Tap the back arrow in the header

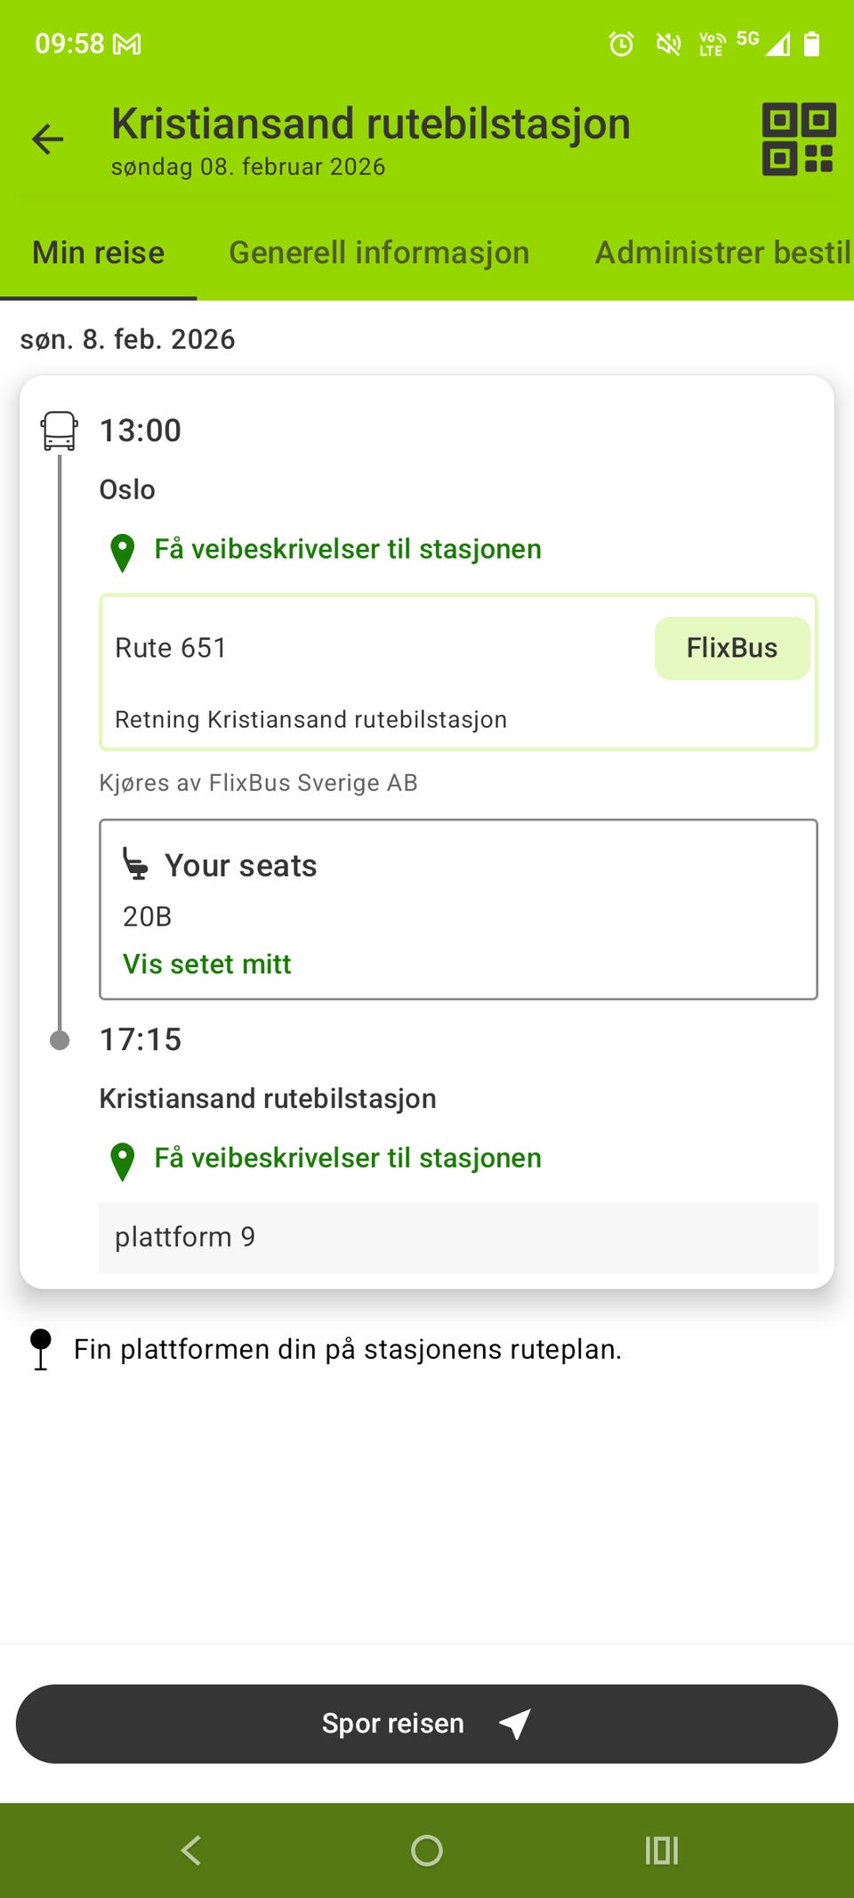(x=48, y=140)
